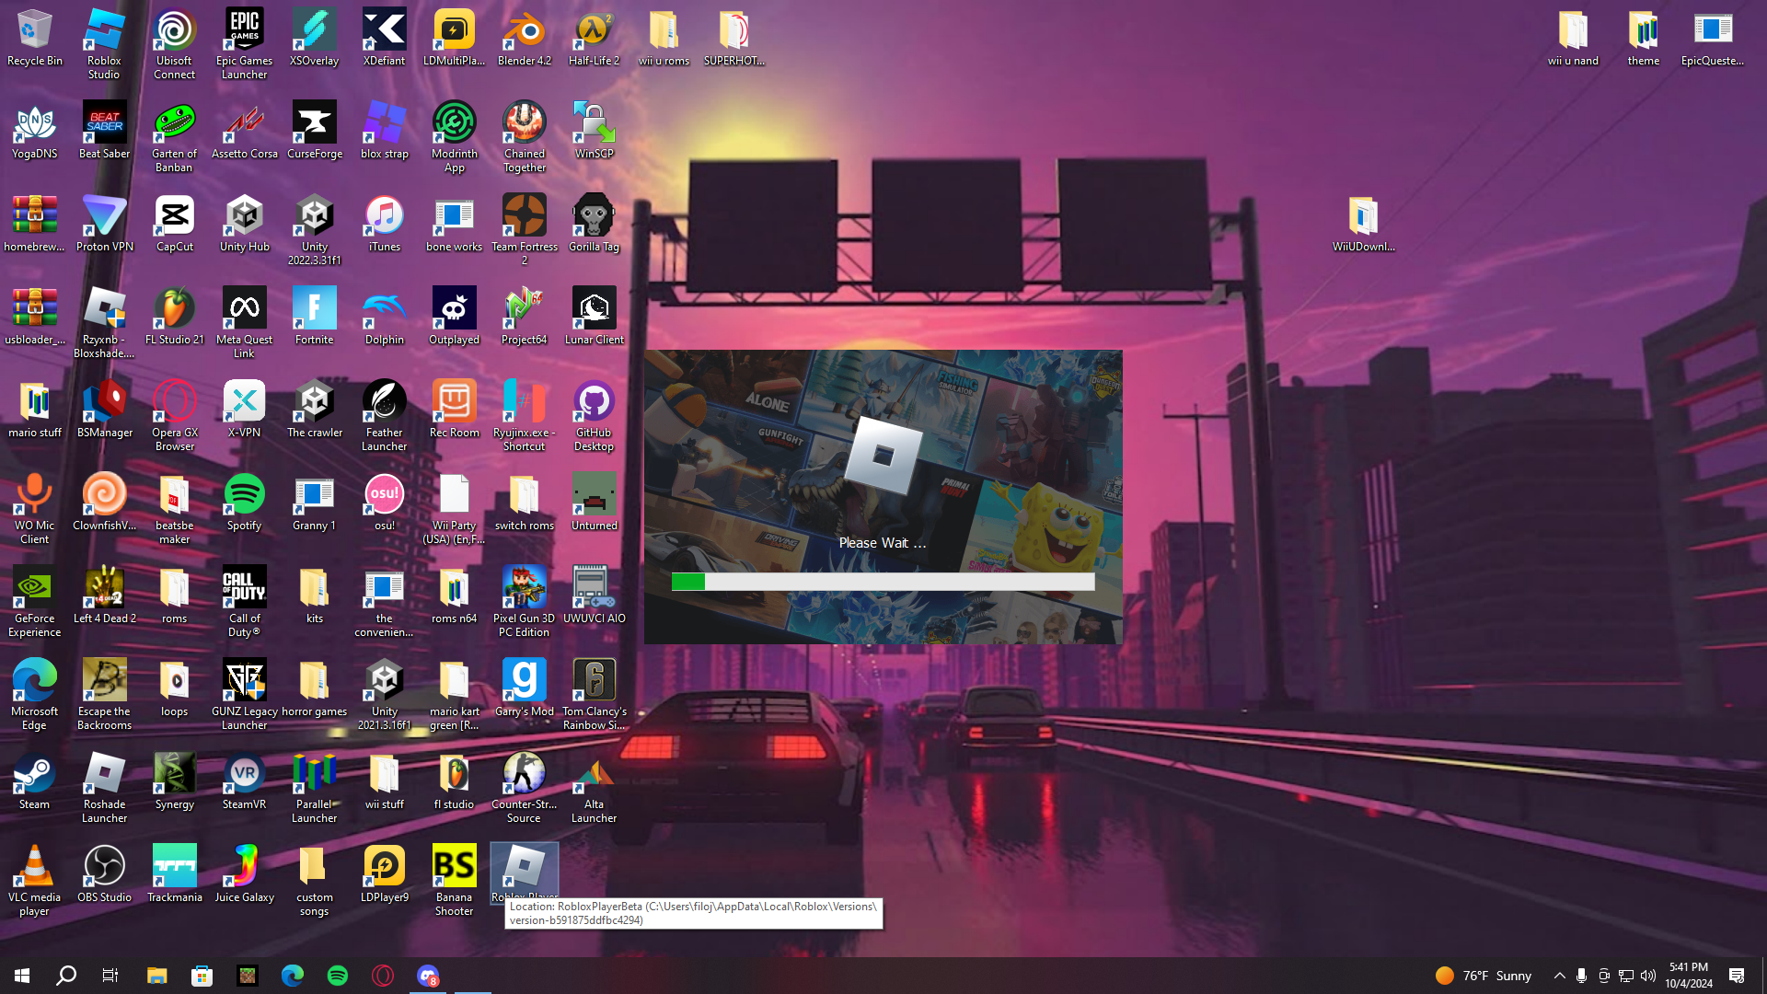Open the "wii u nand" folder
This screenshot has height=994, width=1767.
[1574, 39]
